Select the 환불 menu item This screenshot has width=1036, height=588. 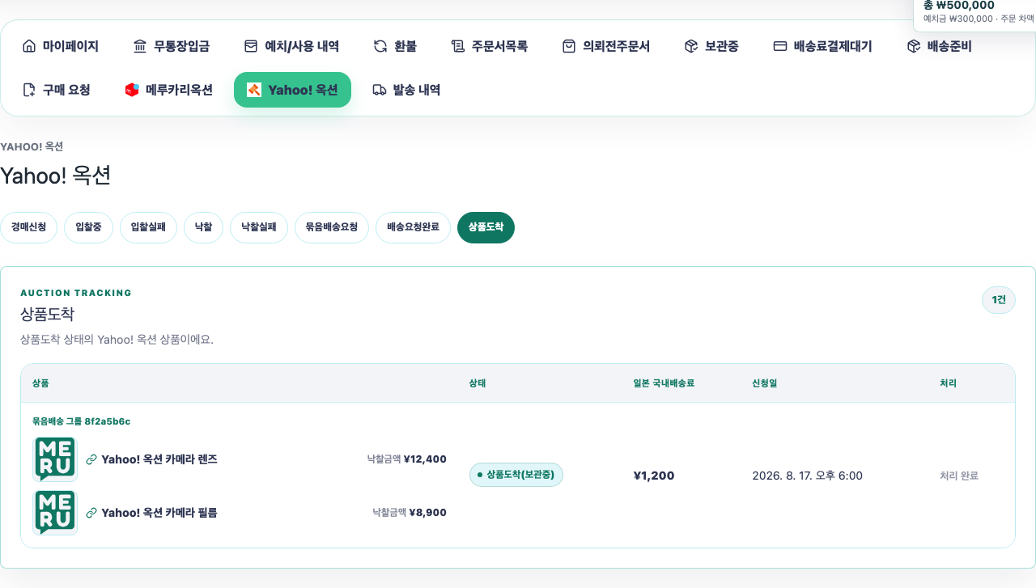395,46
